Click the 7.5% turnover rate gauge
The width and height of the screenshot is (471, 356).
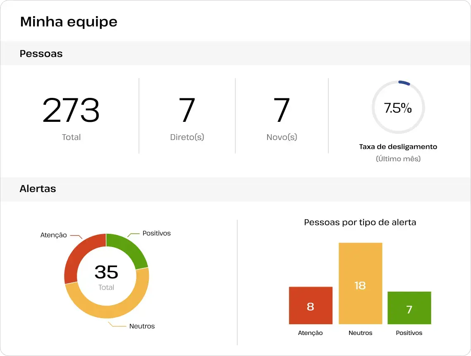tap(398, 107)
